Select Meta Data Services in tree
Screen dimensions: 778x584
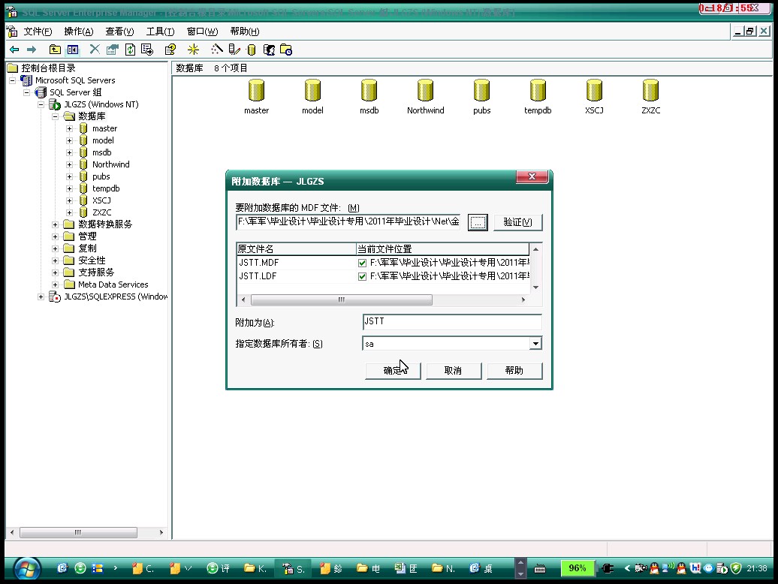[113, 284]
